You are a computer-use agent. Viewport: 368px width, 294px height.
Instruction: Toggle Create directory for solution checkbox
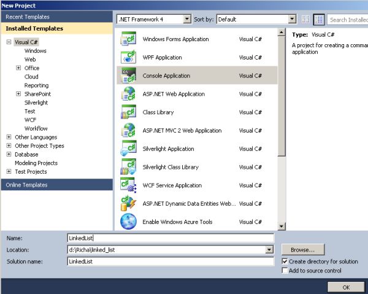click(x=285, y=261)
